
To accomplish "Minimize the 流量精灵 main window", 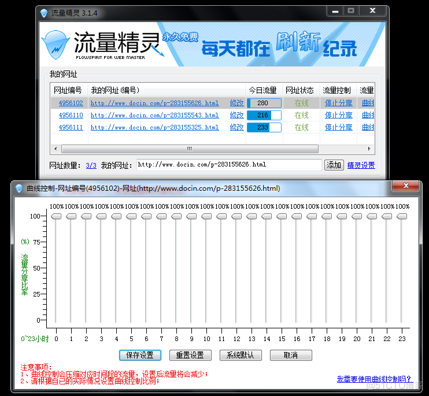I will 335,10.
